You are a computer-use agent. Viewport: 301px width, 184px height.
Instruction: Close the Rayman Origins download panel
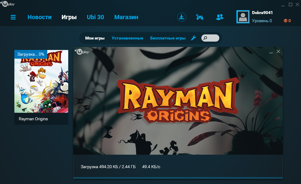[278, 51]
